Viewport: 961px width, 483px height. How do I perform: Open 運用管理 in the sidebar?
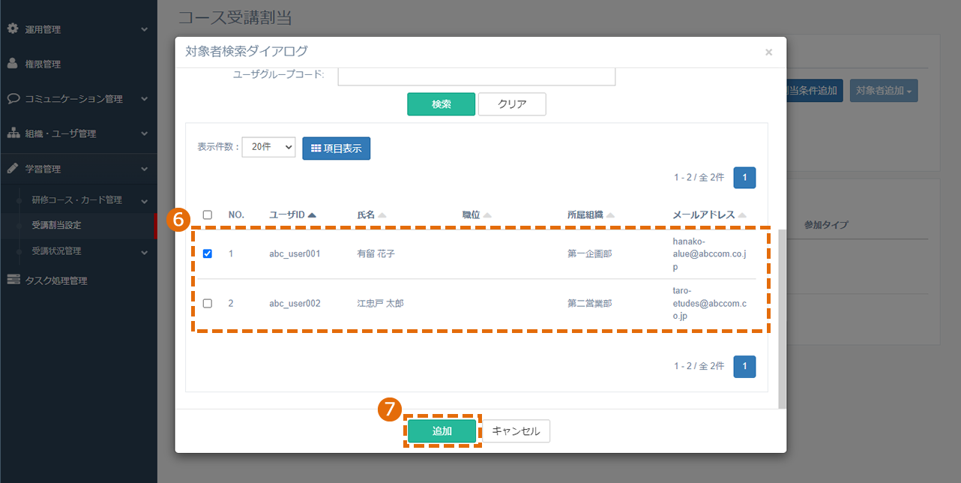point(43,29)
